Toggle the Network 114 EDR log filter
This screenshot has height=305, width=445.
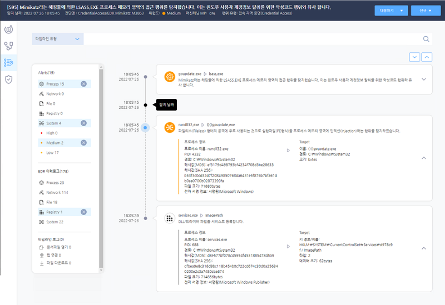click(x=65, y=192)
